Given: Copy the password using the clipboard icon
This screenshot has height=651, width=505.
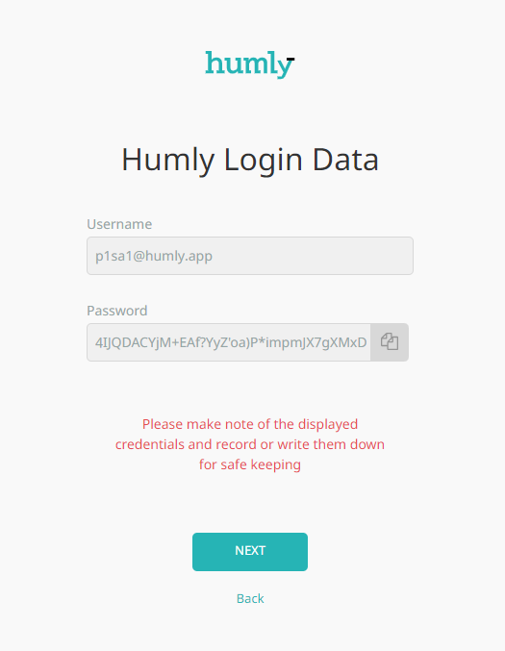Looking at the screenshot, I should coord(390,342).
